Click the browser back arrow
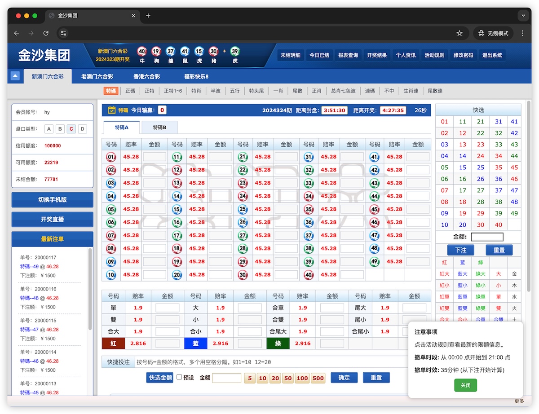This screenshot has width=539, height=414. click(x=17, y=33)
